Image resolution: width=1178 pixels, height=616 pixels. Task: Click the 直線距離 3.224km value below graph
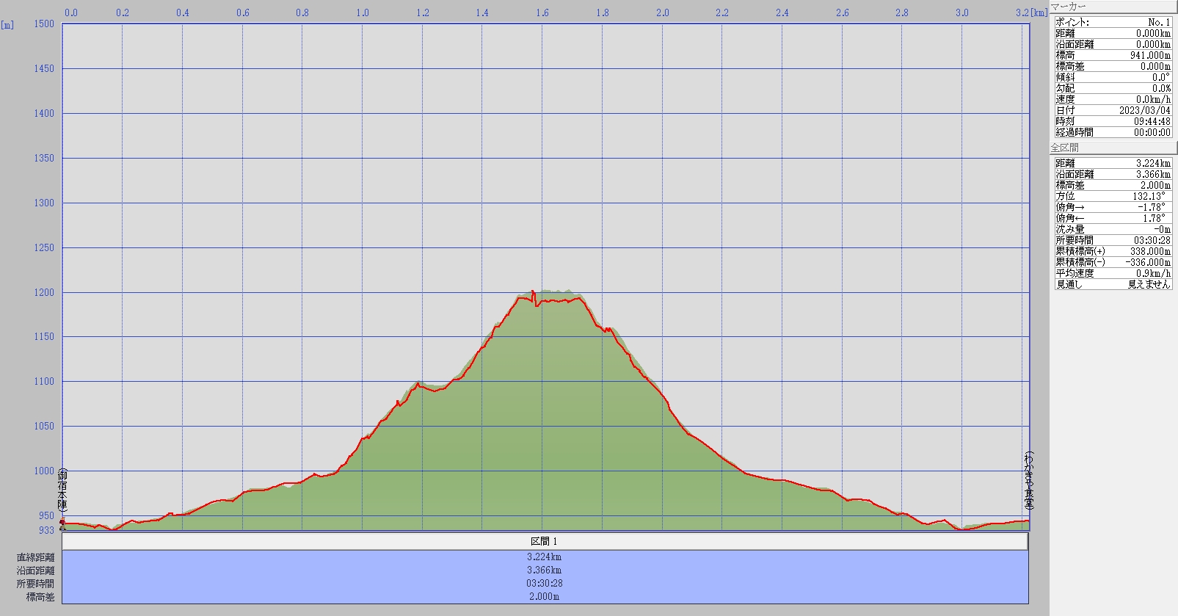pos(545,557)
